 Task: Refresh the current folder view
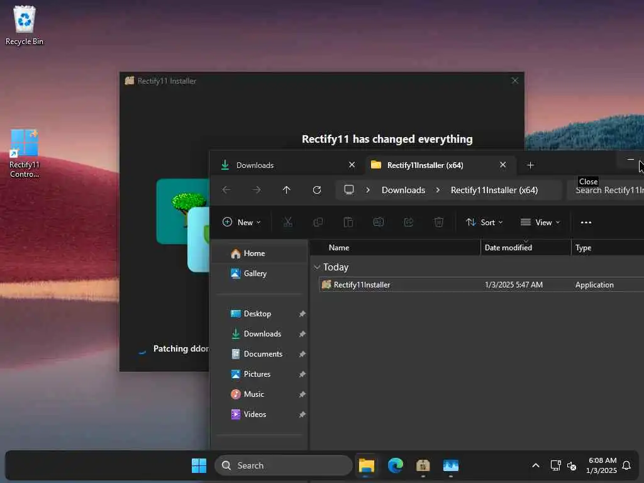(317, 190)
